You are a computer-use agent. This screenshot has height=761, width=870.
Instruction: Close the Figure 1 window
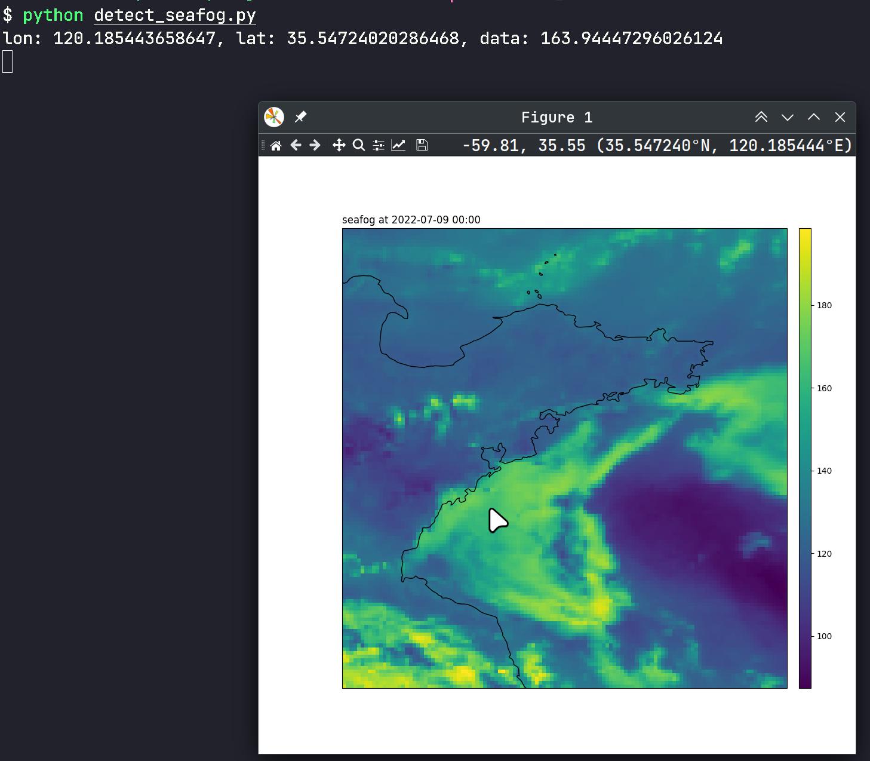840,117
